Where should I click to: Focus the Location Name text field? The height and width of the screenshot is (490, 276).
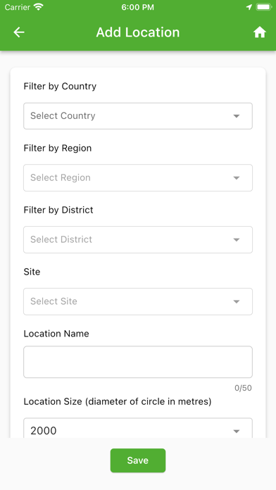(x=138, y=362)
